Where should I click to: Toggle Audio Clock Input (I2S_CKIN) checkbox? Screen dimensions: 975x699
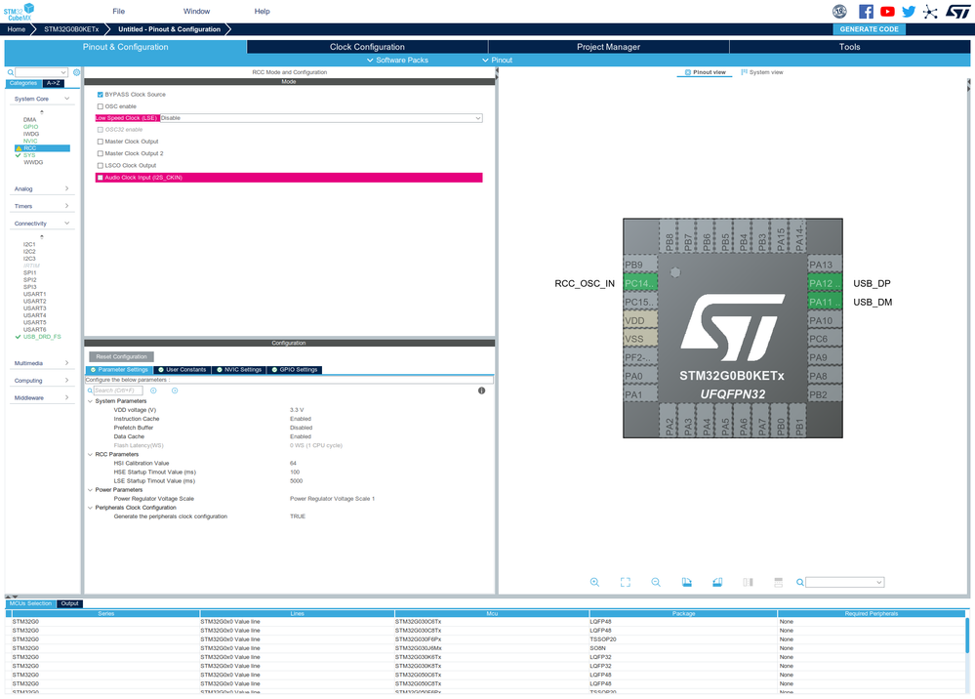[101, 178]
